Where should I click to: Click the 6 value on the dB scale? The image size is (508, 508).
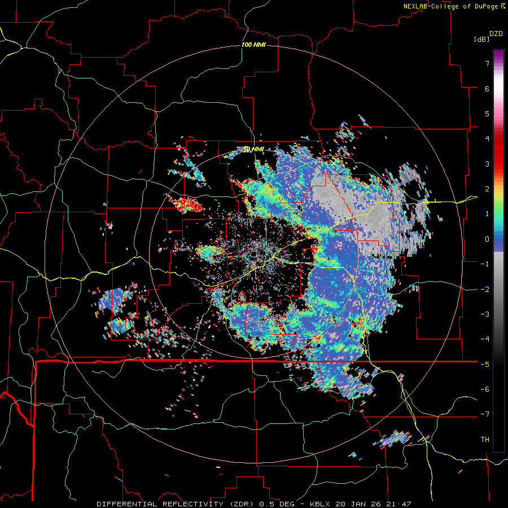(x=487, y=89)
